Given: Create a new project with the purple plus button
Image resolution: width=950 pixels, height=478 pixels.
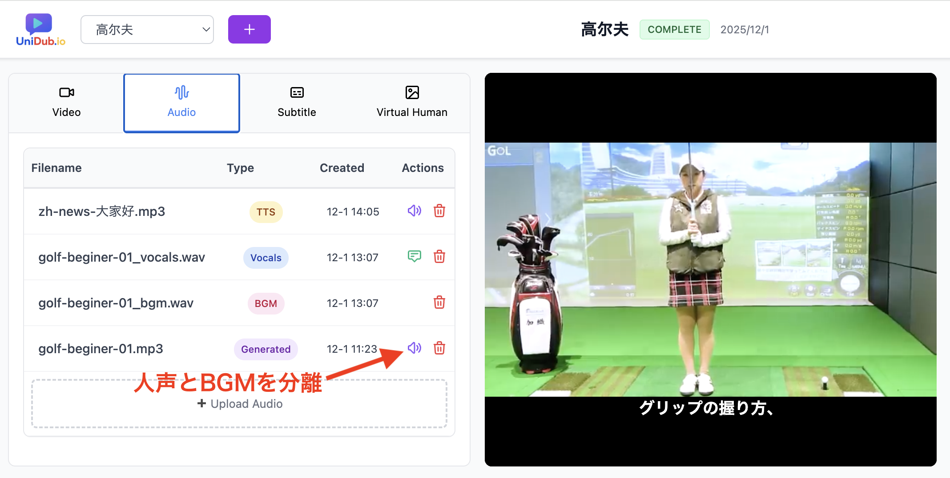Looking at the screenshot, I should [x=249, y=29].
